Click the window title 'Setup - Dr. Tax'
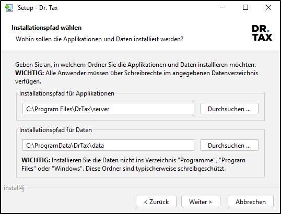 click(38, 8)
